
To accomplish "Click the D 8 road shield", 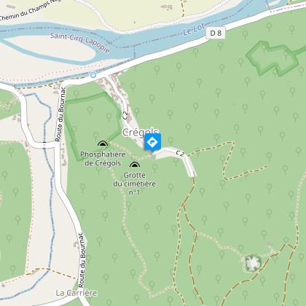I will click(216, 33).
